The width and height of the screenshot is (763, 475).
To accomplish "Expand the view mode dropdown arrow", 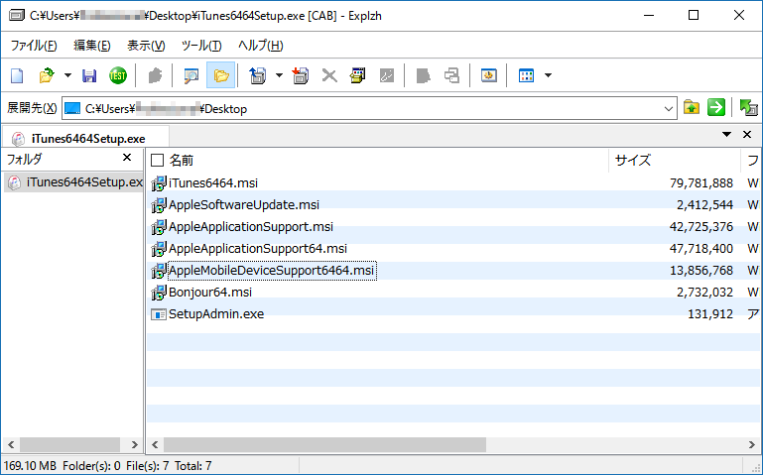I will [x=548, y=75].
